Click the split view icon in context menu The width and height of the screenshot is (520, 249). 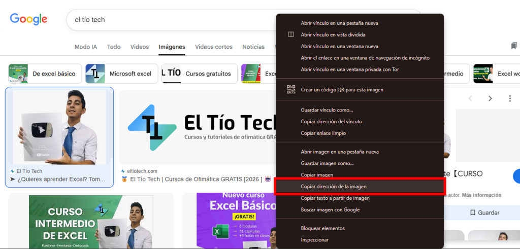tap(291, 34)
